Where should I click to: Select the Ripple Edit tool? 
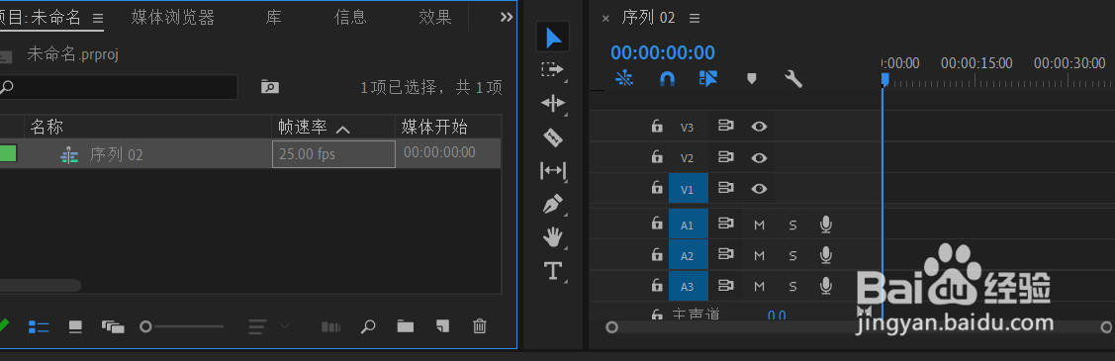553,104
